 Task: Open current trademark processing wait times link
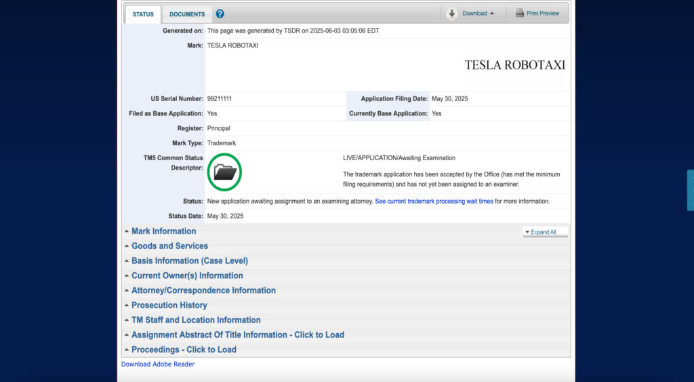[x=434, y=202]
